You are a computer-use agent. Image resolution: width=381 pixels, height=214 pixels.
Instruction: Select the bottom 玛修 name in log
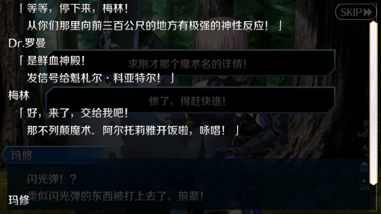[19, 200]
